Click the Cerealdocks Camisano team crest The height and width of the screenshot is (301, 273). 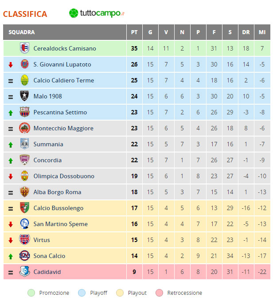pyautogui.click(x=24, y=48)
